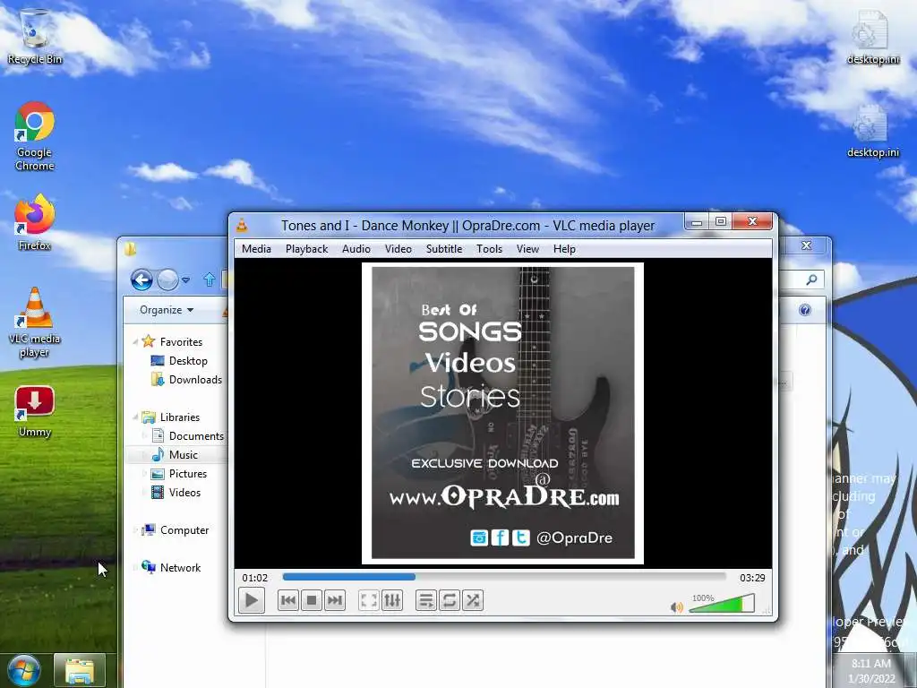Image resolution: width=917 pixels, height=688 pixels.
Task: Toggle loop mode in VLC
Action: [450, 600]
